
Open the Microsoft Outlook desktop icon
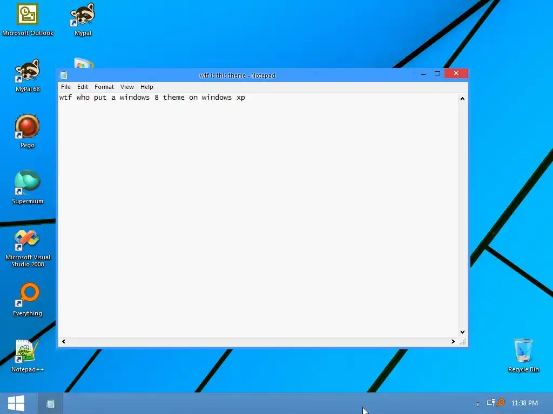click(28, 20)
